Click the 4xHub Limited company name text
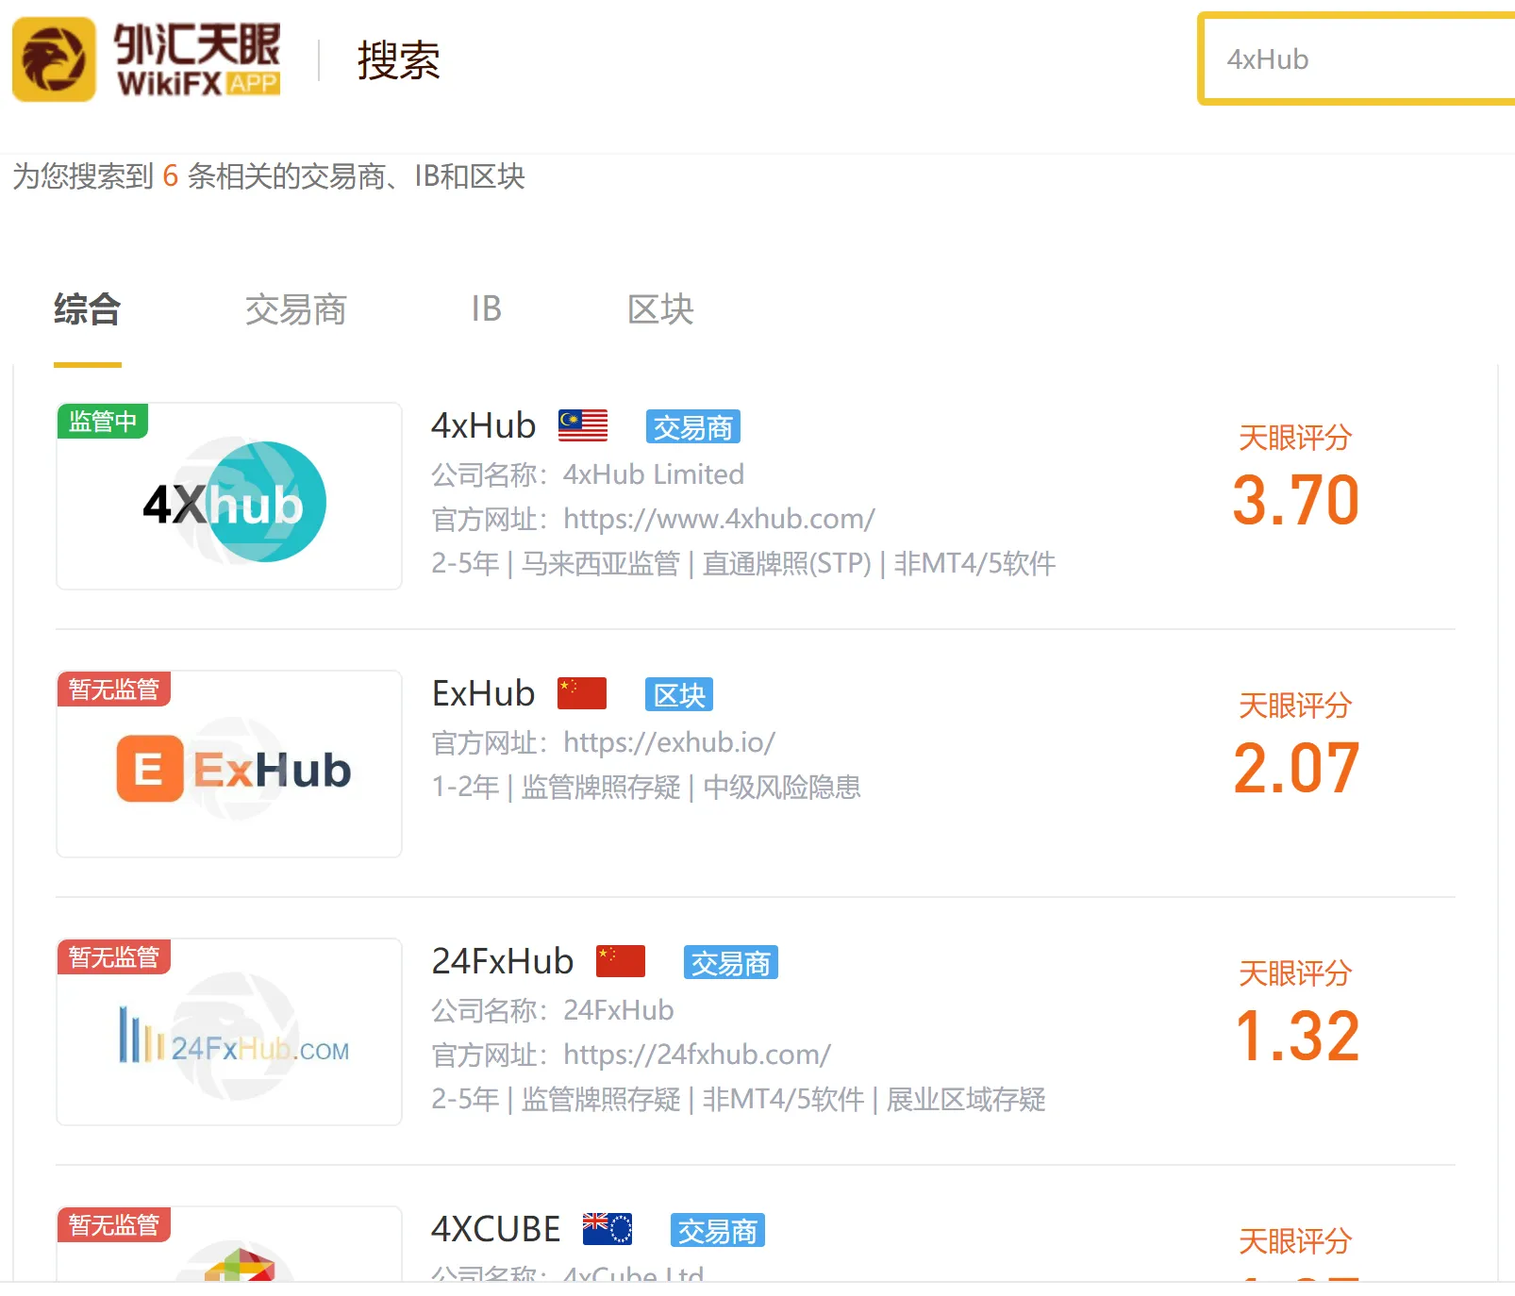 tap(654, 474)
